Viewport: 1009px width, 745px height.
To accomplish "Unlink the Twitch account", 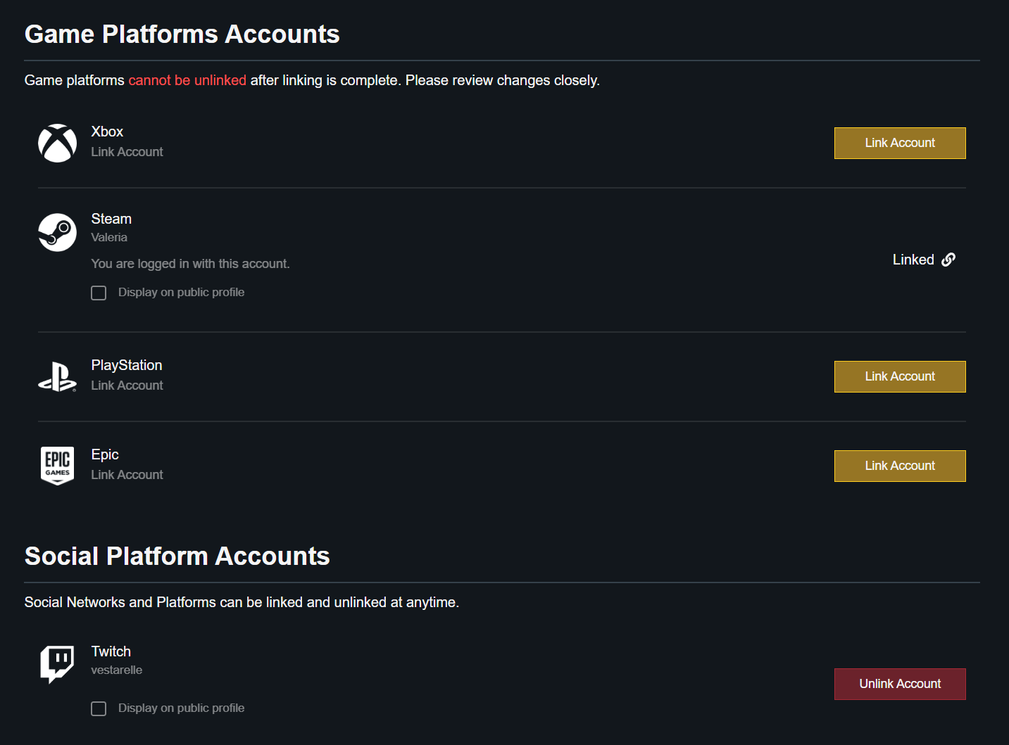I will click(899, 684).
